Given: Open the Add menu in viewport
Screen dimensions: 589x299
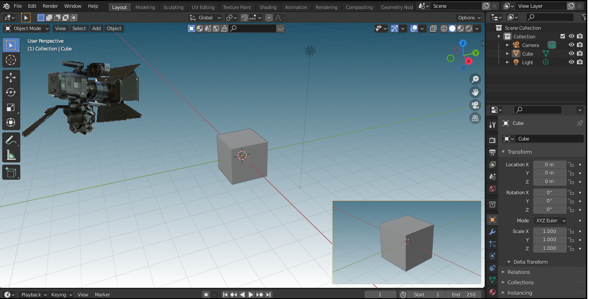Looking at the screenshot, I should coord(97,28).
